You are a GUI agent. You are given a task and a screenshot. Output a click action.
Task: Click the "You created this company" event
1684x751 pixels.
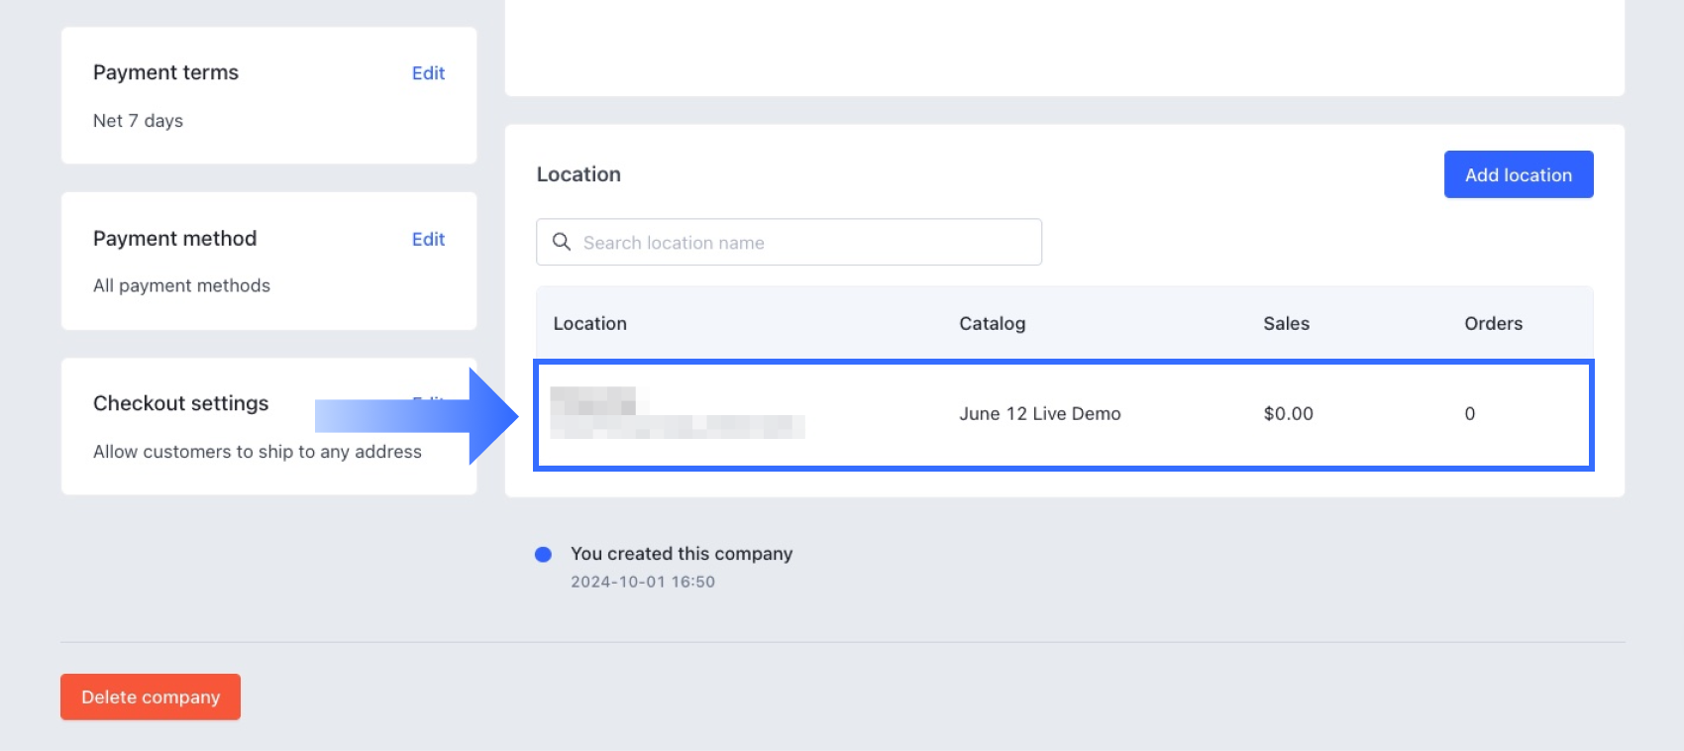[682, 554]
